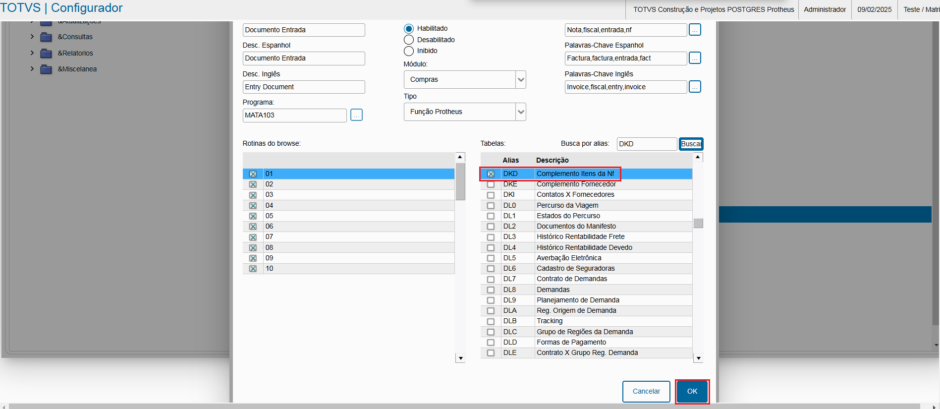Uncheck routine 05 in Rotinas list
The image size is (940, 409).
253,216
